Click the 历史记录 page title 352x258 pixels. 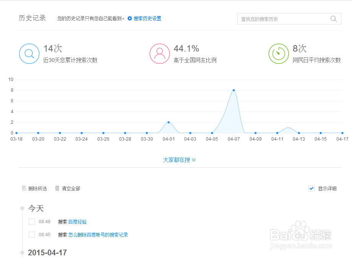32,18
